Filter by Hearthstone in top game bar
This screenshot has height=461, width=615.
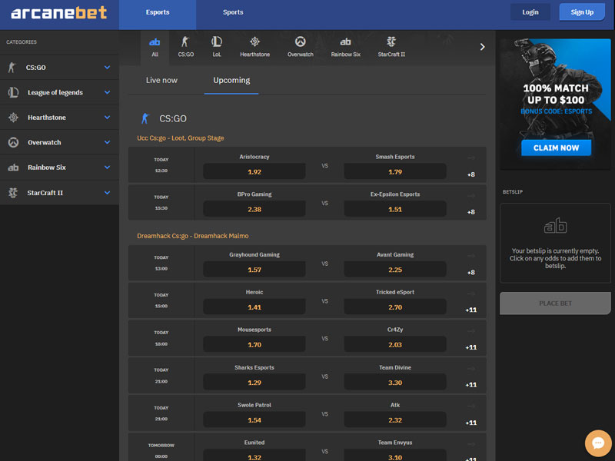255,47
